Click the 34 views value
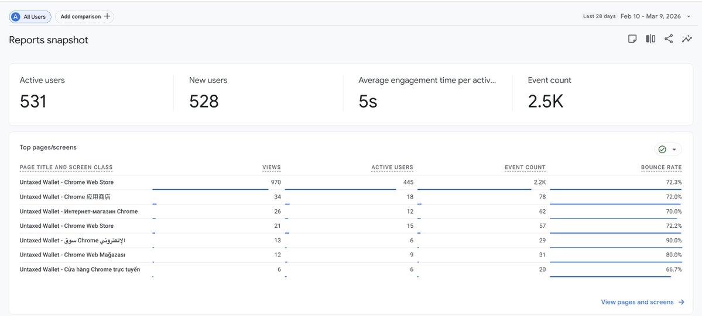This screenshot has height=316, width=702. [278, 197]
